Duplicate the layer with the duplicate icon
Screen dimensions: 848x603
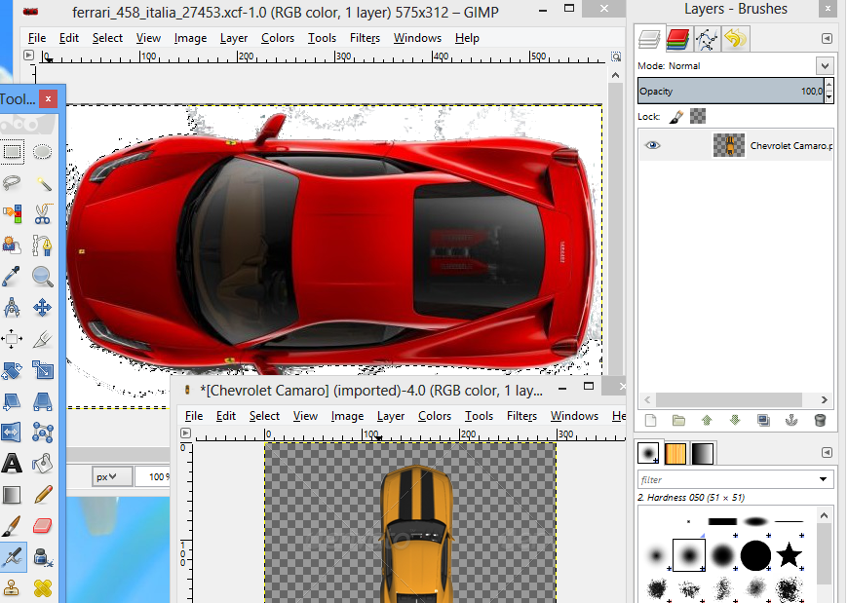pyautogui.click(x=763, y=420)
